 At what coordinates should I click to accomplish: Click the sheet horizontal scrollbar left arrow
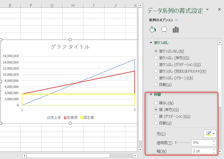pyautogui.click(x=24, y=155)
